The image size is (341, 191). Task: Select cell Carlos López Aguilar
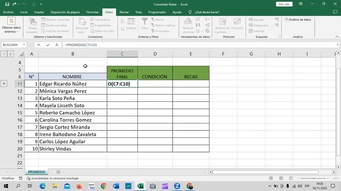point(72,142)
